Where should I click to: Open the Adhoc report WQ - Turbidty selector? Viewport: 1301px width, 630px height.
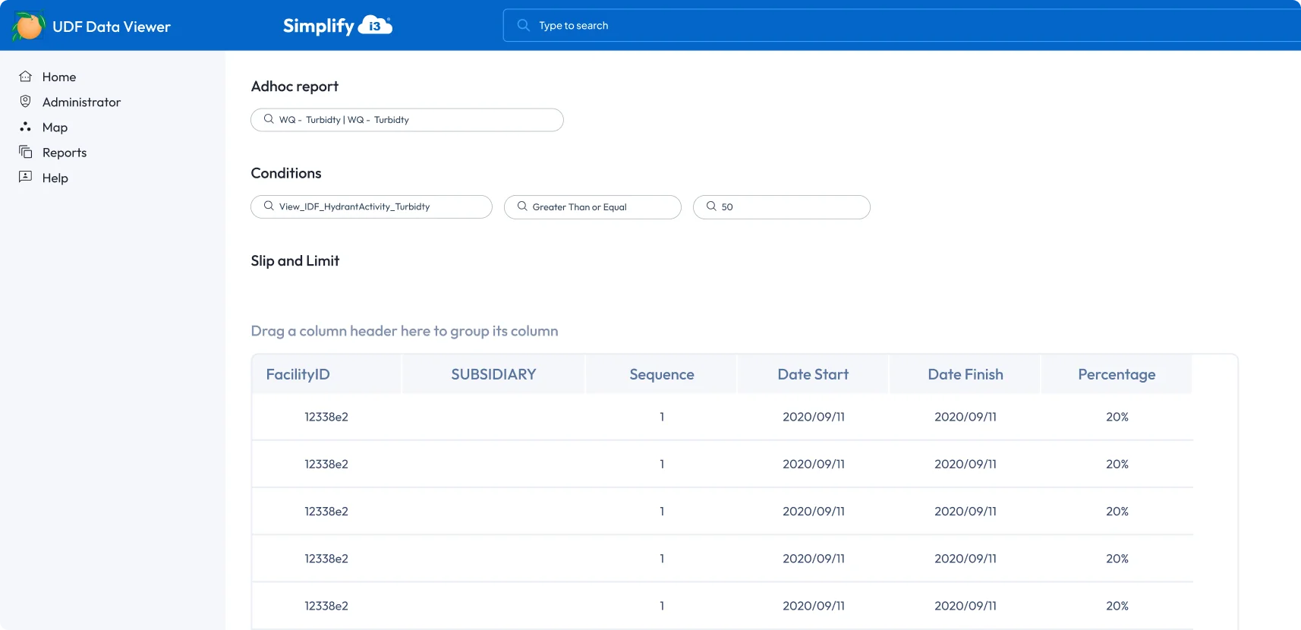[407, 120]
